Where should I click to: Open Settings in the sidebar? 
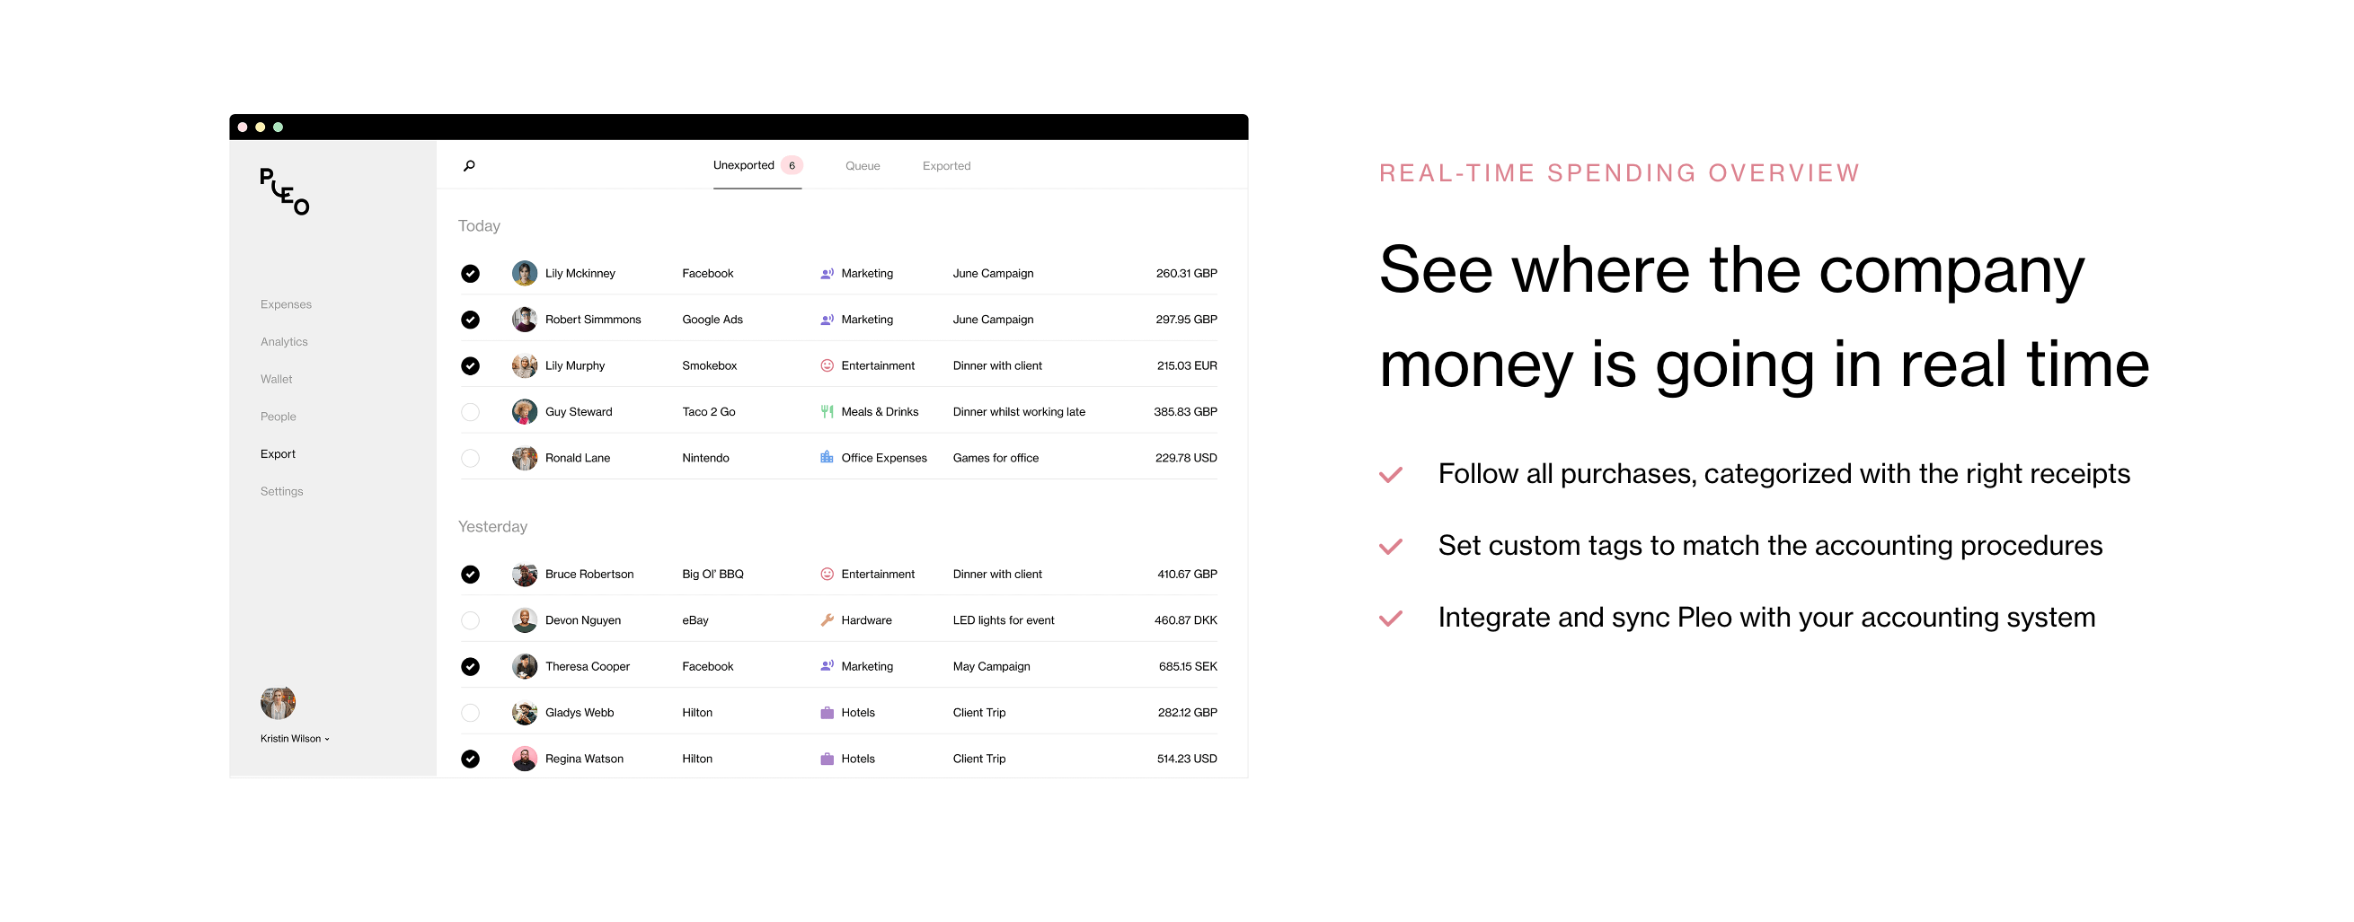tap(281, 492)
